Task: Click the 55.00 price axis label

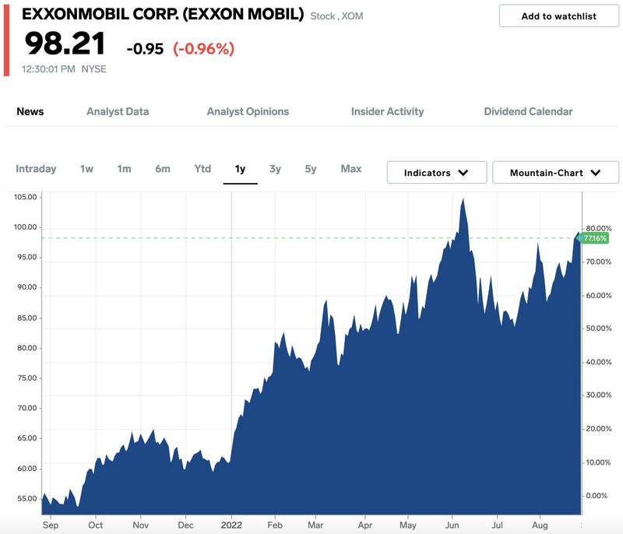Action: click(x=27, y=499)
